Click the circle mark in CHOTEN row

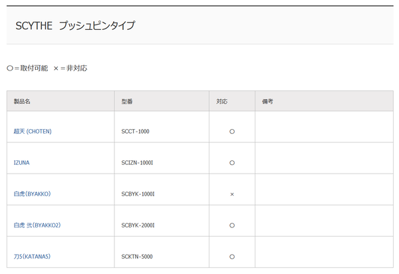232,132
